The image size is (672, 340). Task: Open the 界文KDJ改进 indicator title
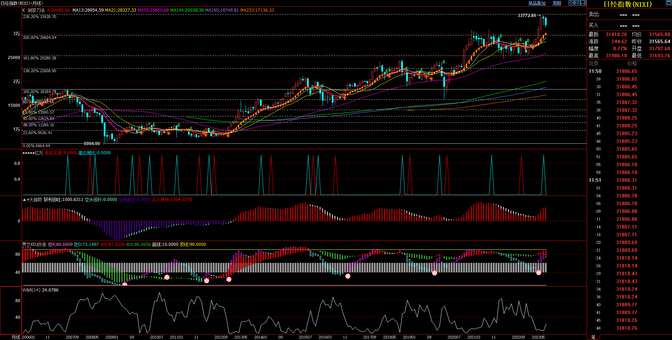34,244
